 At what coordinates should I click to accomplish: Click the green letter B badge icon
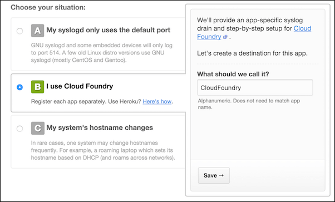click(x=38, y=87)
